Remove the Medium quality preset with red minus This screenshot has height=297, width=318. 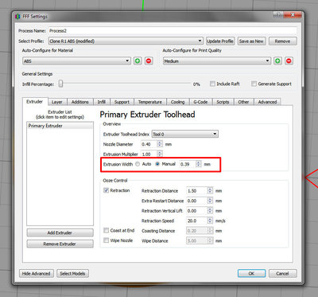pos(289,61)
